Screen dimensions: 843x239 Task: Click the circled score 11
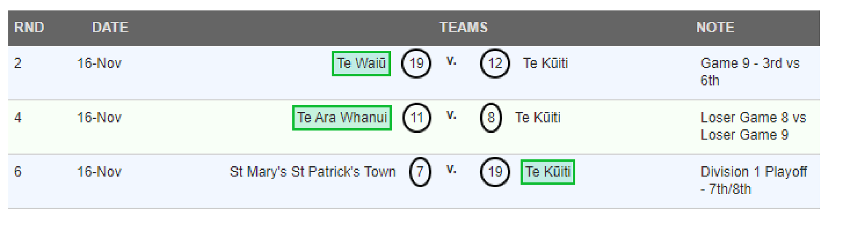point(416,118)
